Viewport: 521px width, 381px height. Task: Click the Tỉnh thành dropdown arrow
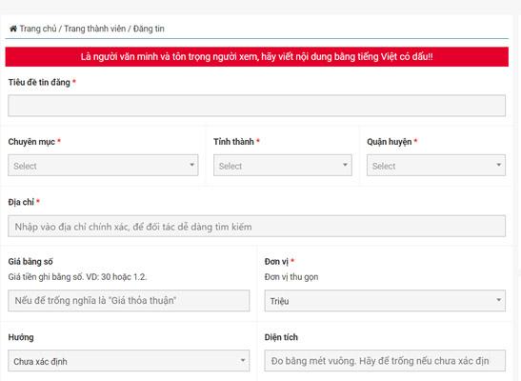[x=345, y=165]
